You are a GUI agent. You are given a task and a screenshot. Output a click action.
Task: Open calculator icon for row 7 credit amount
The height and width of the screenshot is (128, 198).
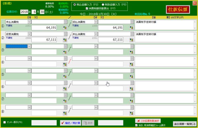[x=131, y=101]
